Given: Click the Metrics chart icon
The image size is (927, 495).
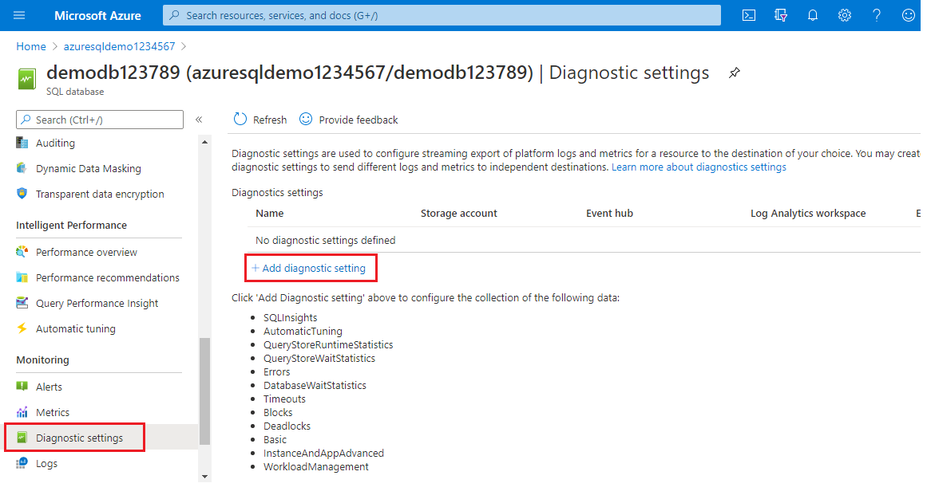Looking at the screenshot, I should [22, 412].
